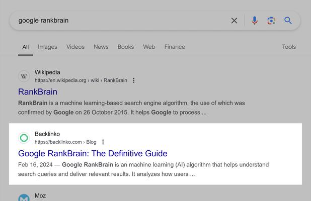Screen dimensions: 311x201
Task: Start voice search with the microphone icon
Action: 255,21
